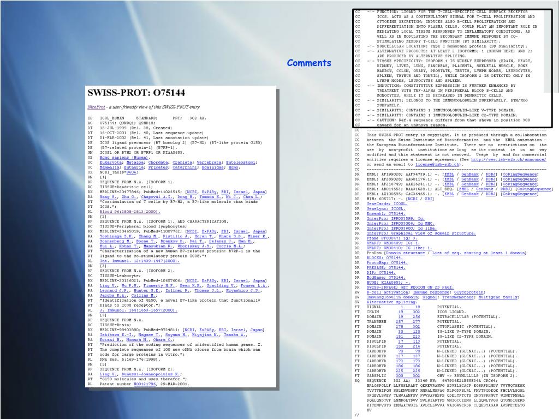Open the Hominidae taxonomy link
The image size is (559, 419).
(213, 167)
